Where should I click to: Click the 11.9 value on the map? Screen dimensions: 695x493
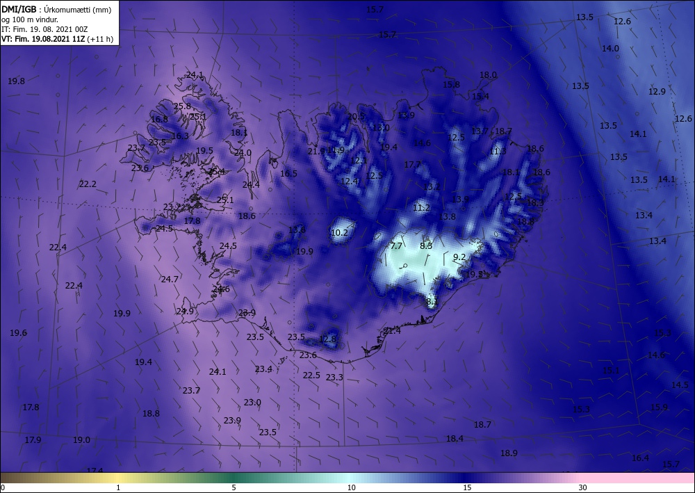click(x=336, y=150)
